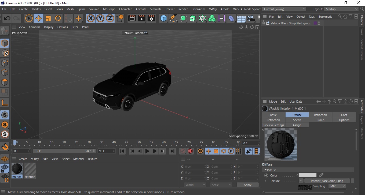
Task: Switch to the Reflection tab
Action: (320, 115)
